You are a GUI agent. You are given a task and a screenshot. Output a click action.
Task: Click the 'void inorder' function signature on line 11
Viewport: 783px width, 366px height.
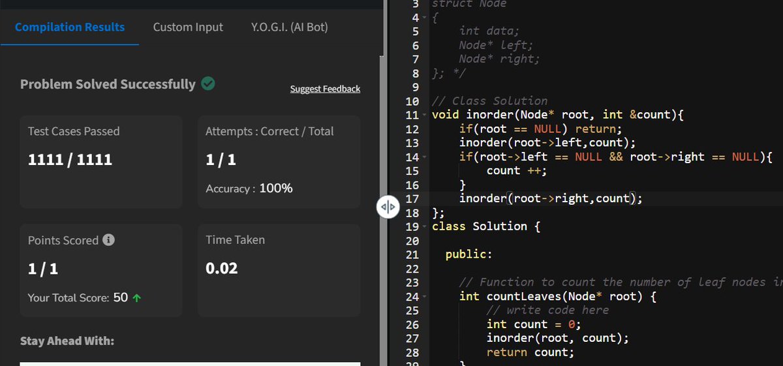[558, 115]
